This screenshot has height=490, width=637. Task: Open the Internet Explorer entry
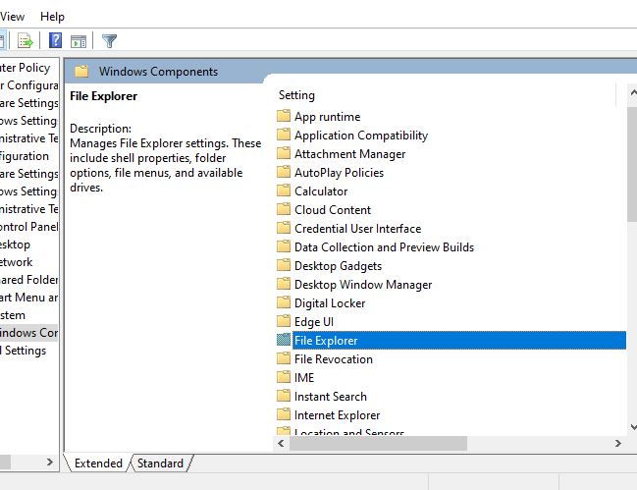pos(338,415)
